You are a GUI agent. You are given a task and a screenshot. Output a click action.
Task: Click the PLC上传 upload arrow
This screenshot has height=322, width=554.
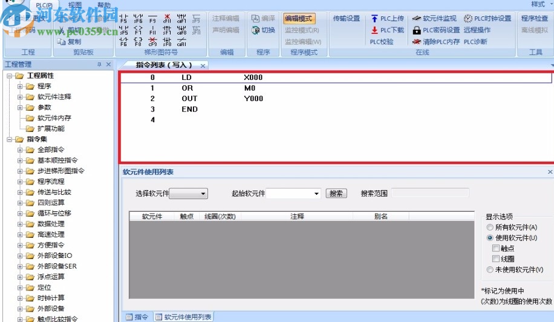374,18
